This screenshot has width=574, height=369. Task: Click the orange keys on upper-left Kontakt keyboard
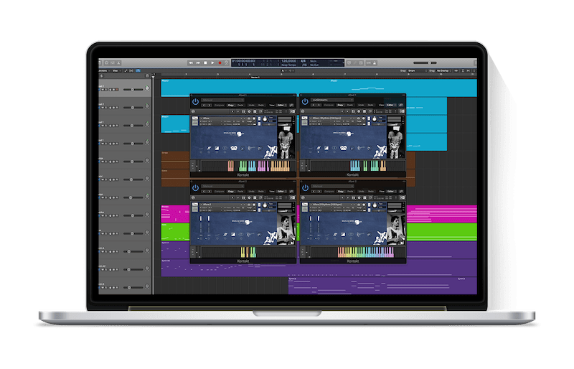point(281,166)
